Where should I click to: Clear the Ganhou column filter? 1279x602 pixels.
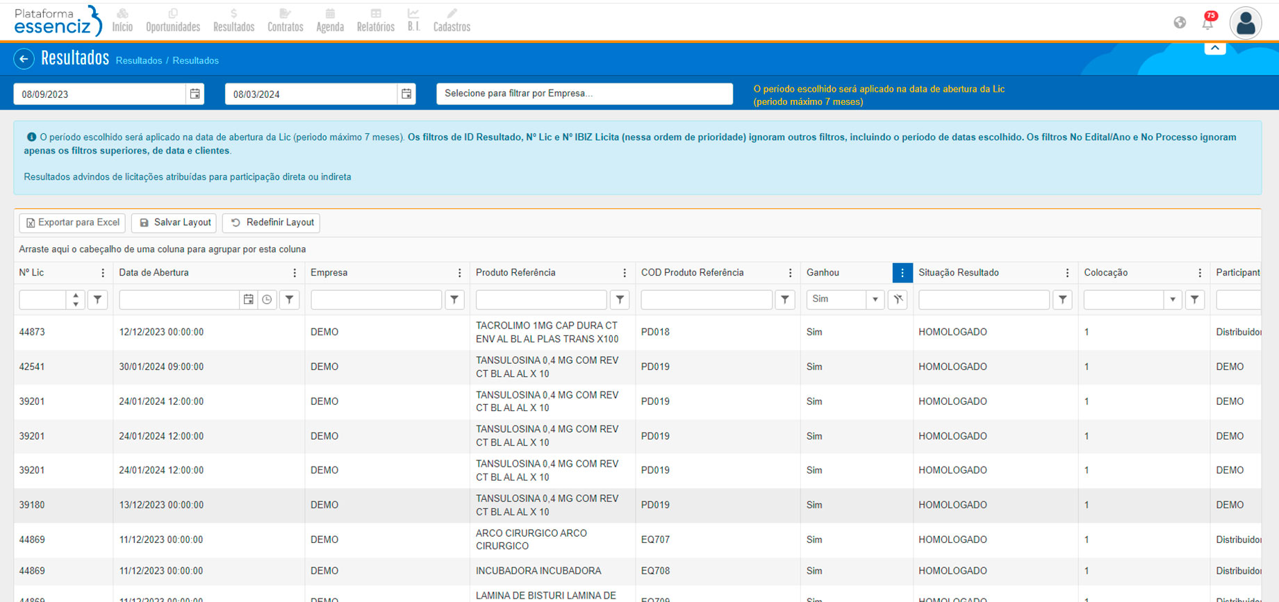coord(898,299)
